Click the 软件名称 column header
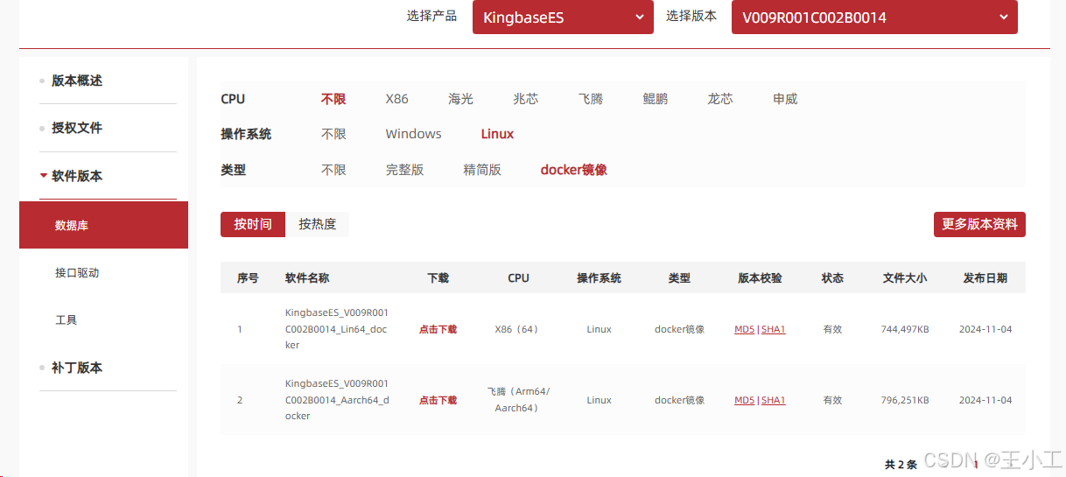1066x477 pixels. click(x=307, y=277)
